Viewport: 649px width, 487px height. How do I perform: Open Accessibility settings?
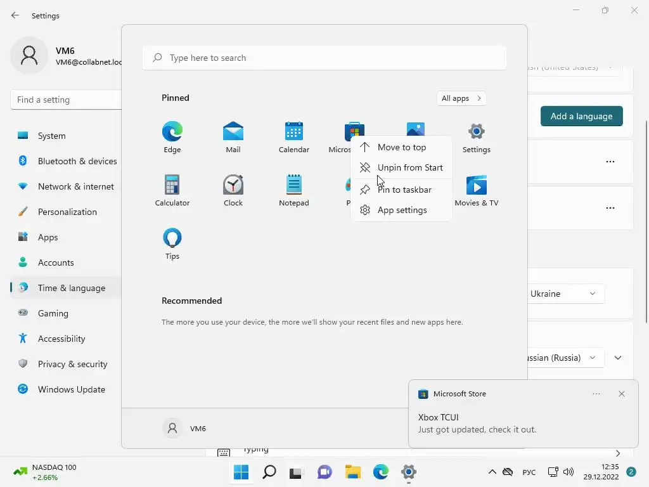tap(66, 339)
